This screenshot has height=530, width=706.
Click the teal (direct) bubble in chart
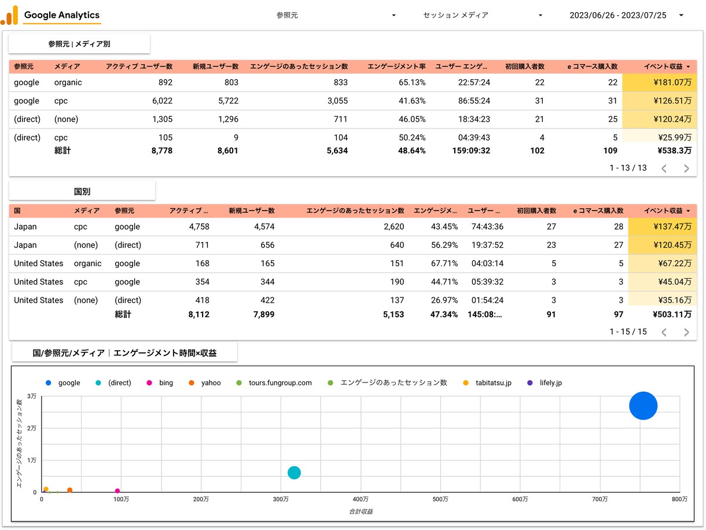tap(294, 473)
